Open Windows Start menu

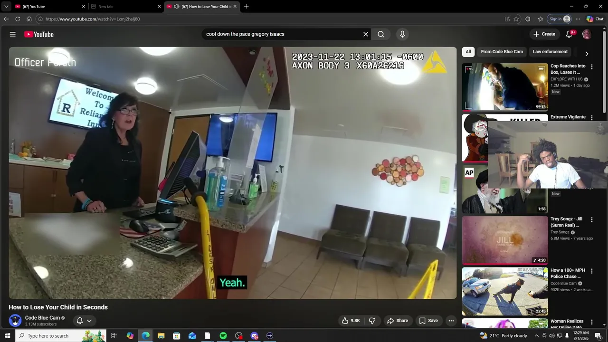click(x=7, y=336)
